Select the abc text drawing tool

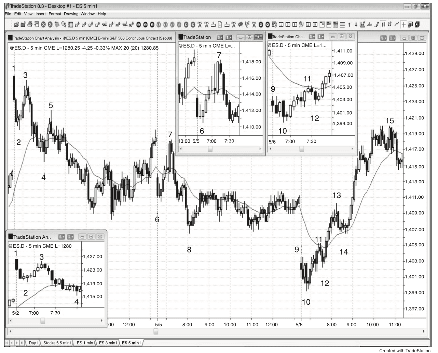point(369,25)
